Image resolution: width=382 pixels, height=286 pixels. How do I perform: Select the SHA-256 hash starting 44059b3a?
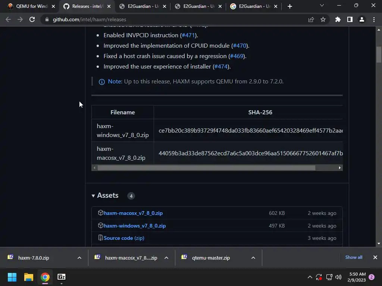[x=251, y=153]
